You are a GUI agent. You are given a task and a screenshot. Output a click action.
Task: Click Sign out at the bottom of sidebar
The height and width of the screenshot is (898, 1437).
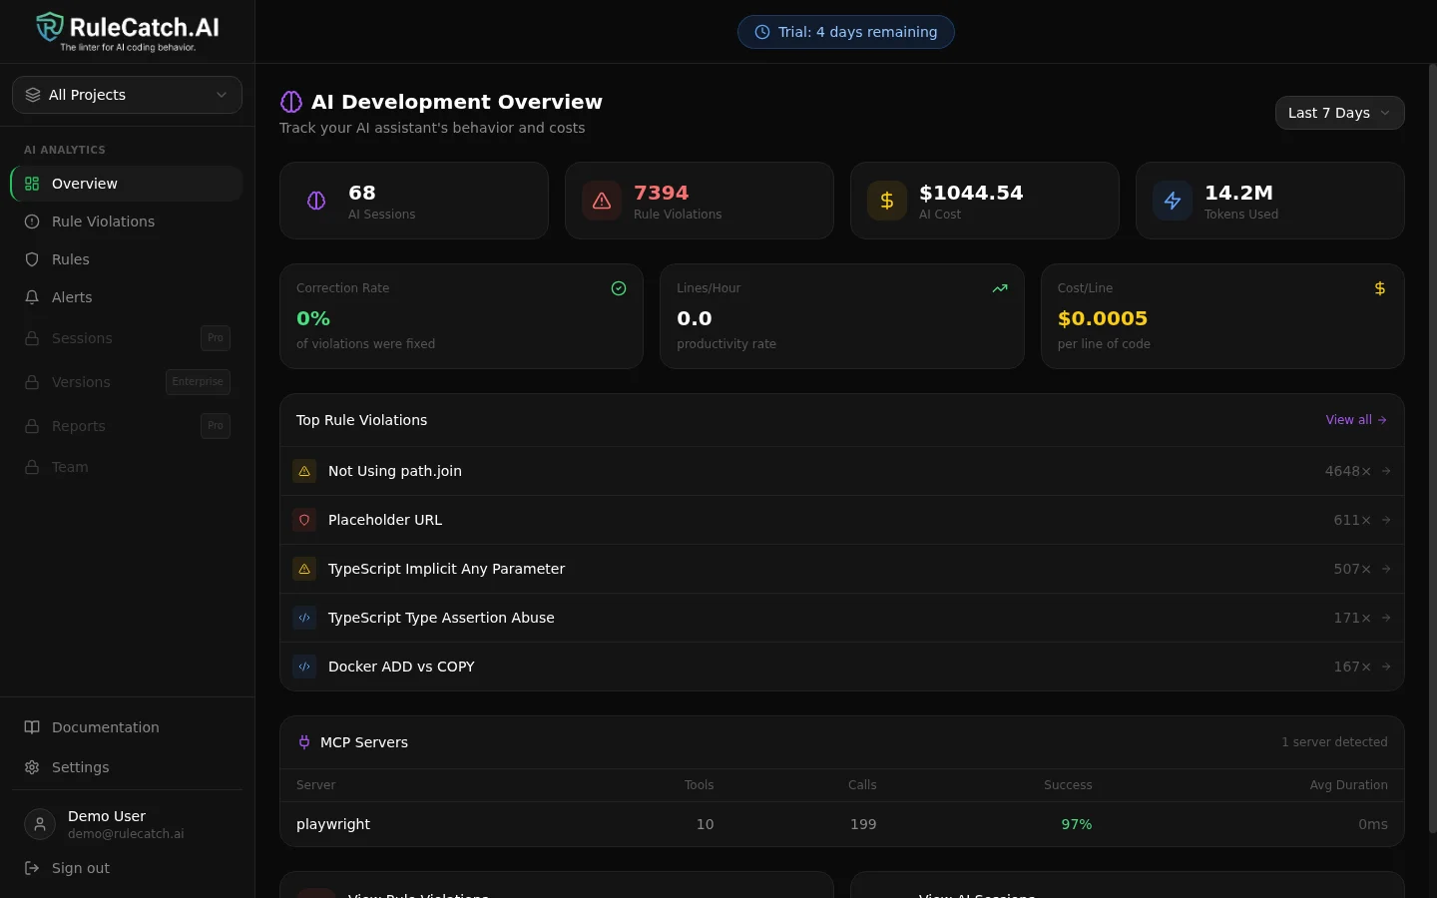click(80, 868)
